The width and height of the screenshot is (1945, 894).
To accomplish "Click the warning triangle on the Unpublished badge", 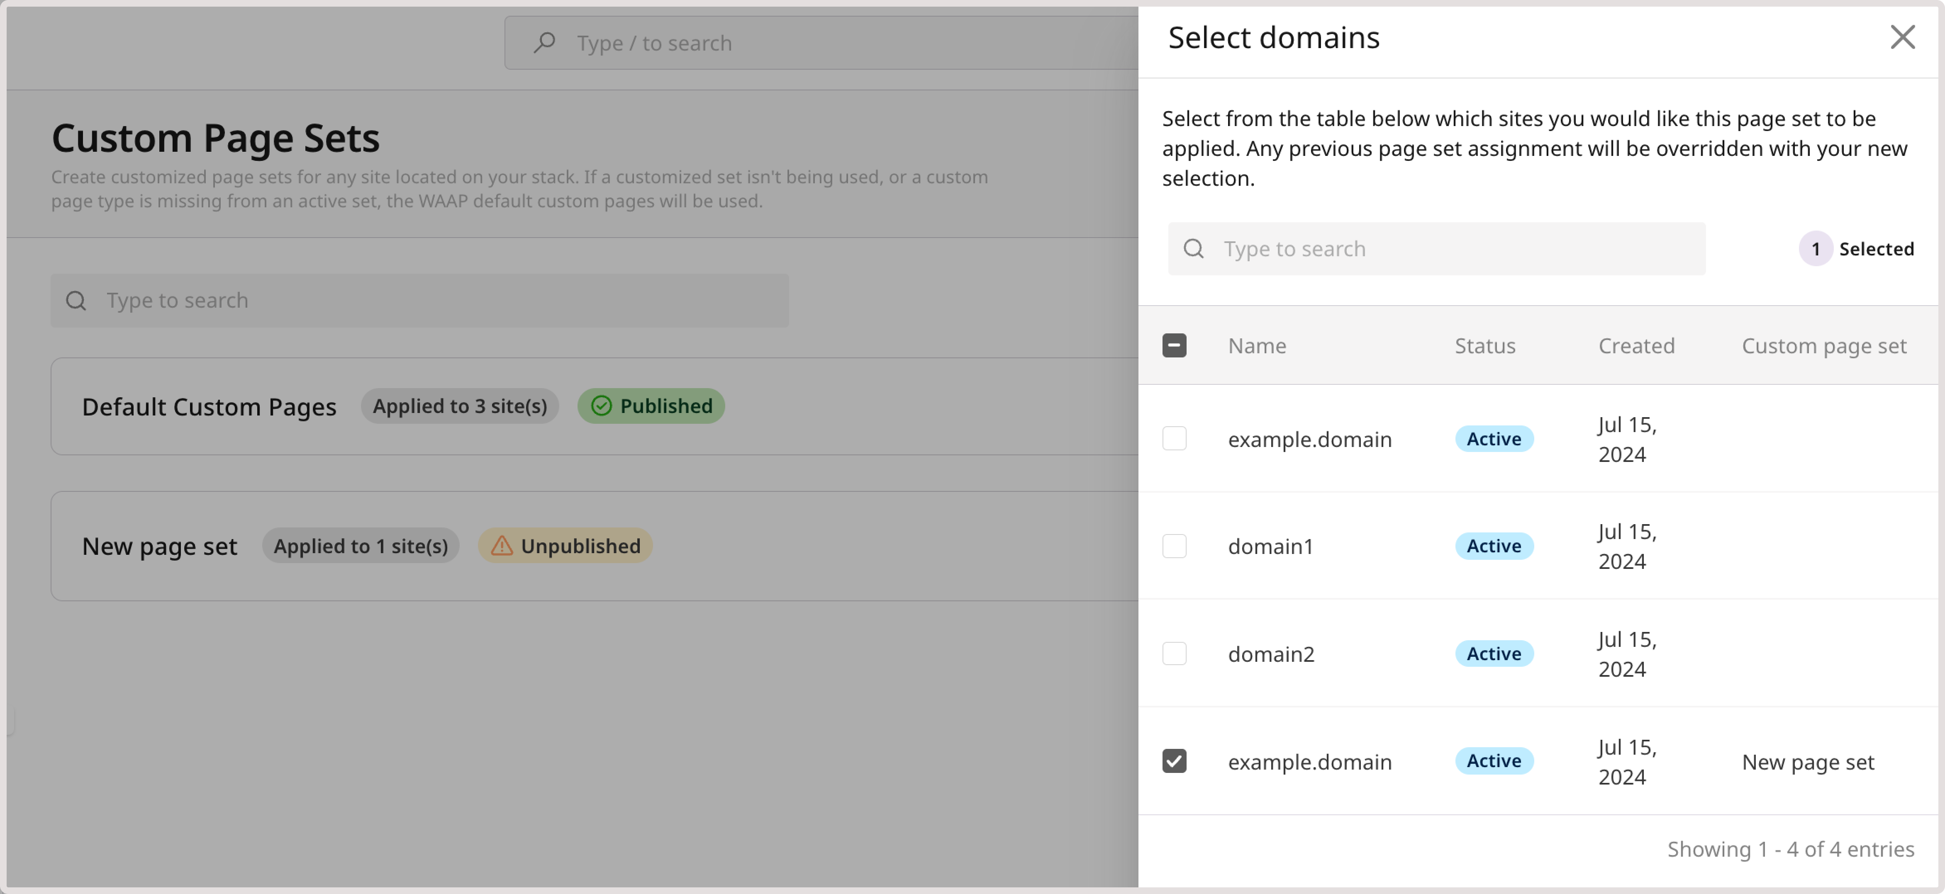I will [502, 545].
